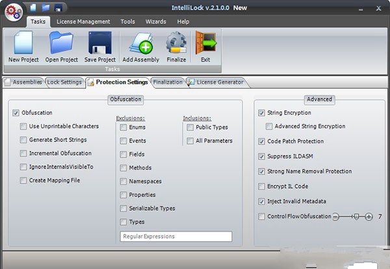Screen dimensions: 390x269
Task: Select the Protection Settings tab
Action: (118, 82)
